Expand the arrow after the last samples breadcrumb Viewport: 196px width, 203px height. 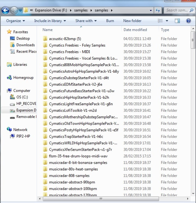click(112, 10)
